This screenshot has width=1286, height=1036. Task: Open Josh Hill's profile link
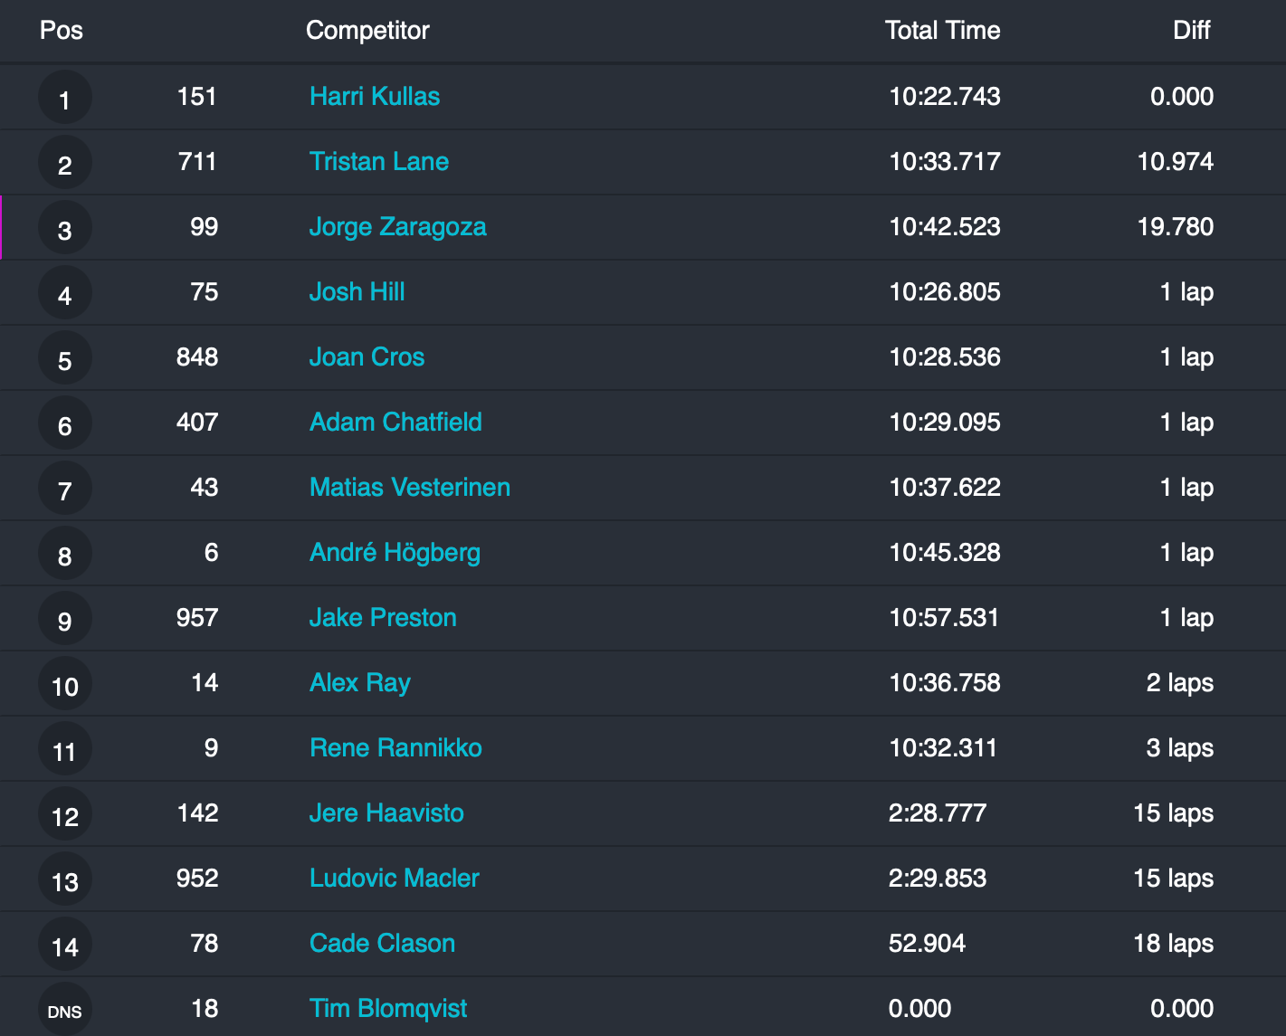click(x=357, y=292)
